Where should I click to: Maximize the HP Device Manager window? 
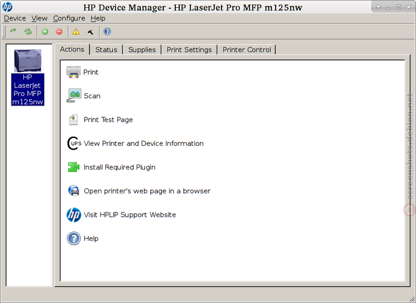pyautogui.click(x=398, y=7)
